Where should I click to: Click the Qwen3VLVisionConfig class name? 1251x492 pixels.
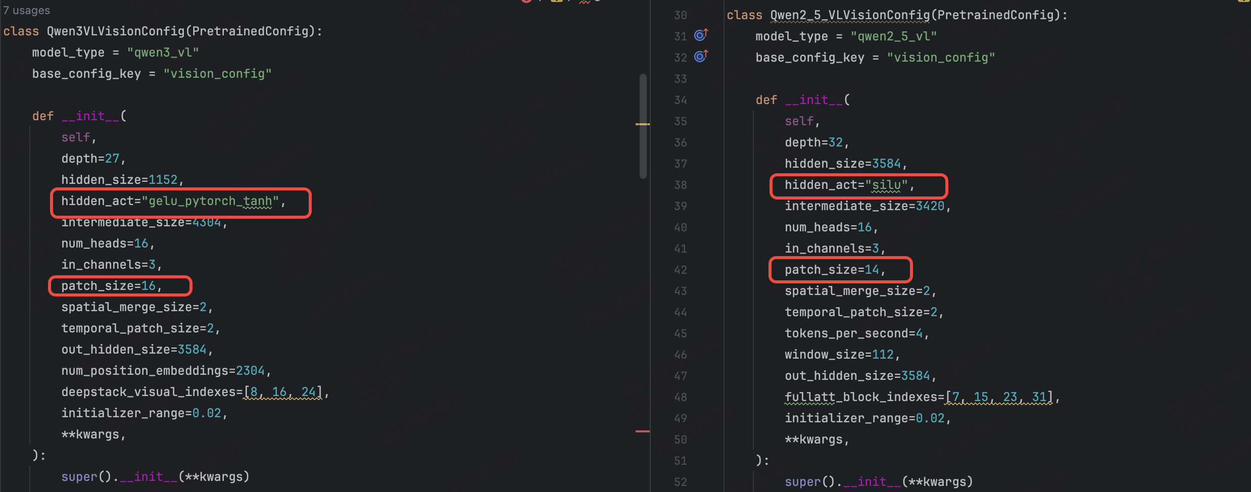pos(116,31)
